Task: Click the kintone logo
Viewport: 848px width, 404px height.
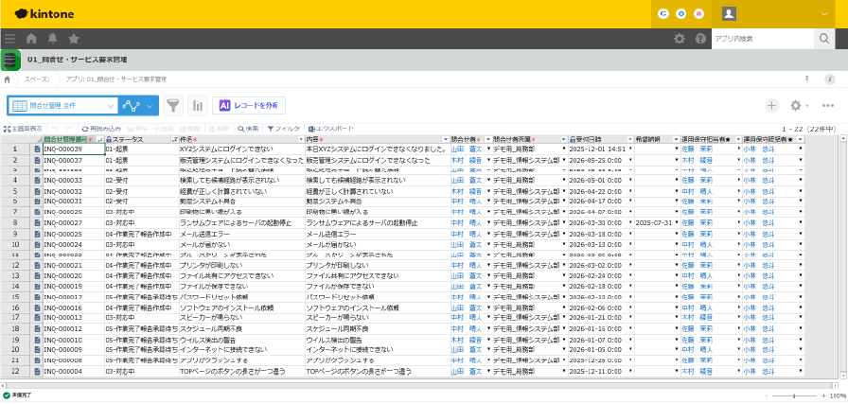Action: [44, 14]
